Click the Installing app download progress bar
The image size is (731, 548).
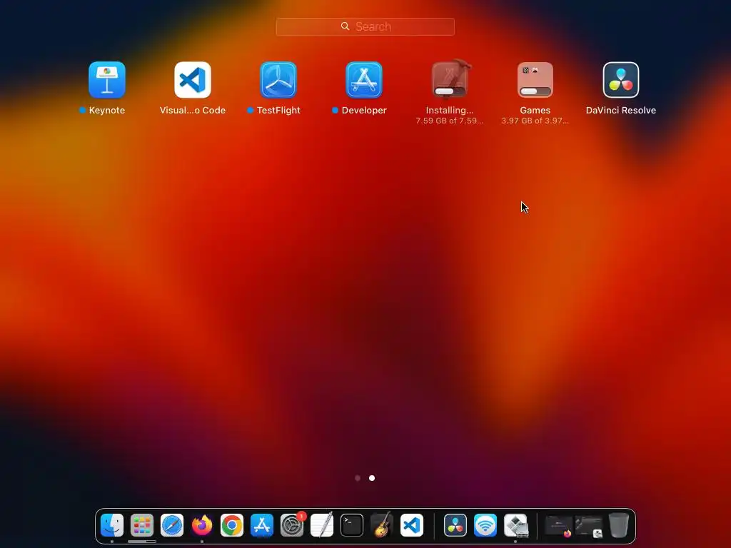450,91
